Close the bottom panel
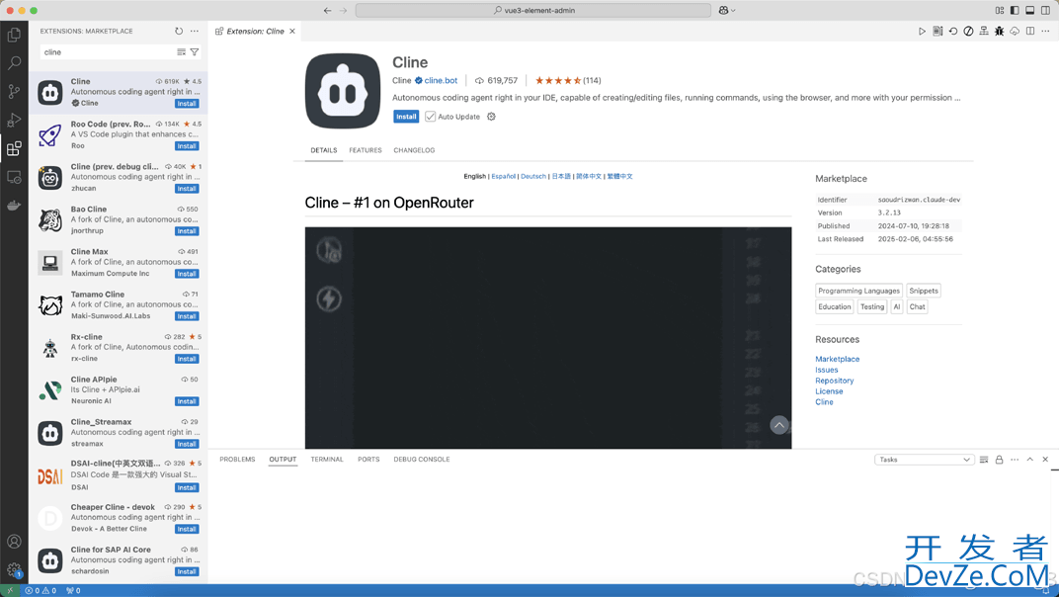This screenshot has height=597, width=1059. 1045,460
